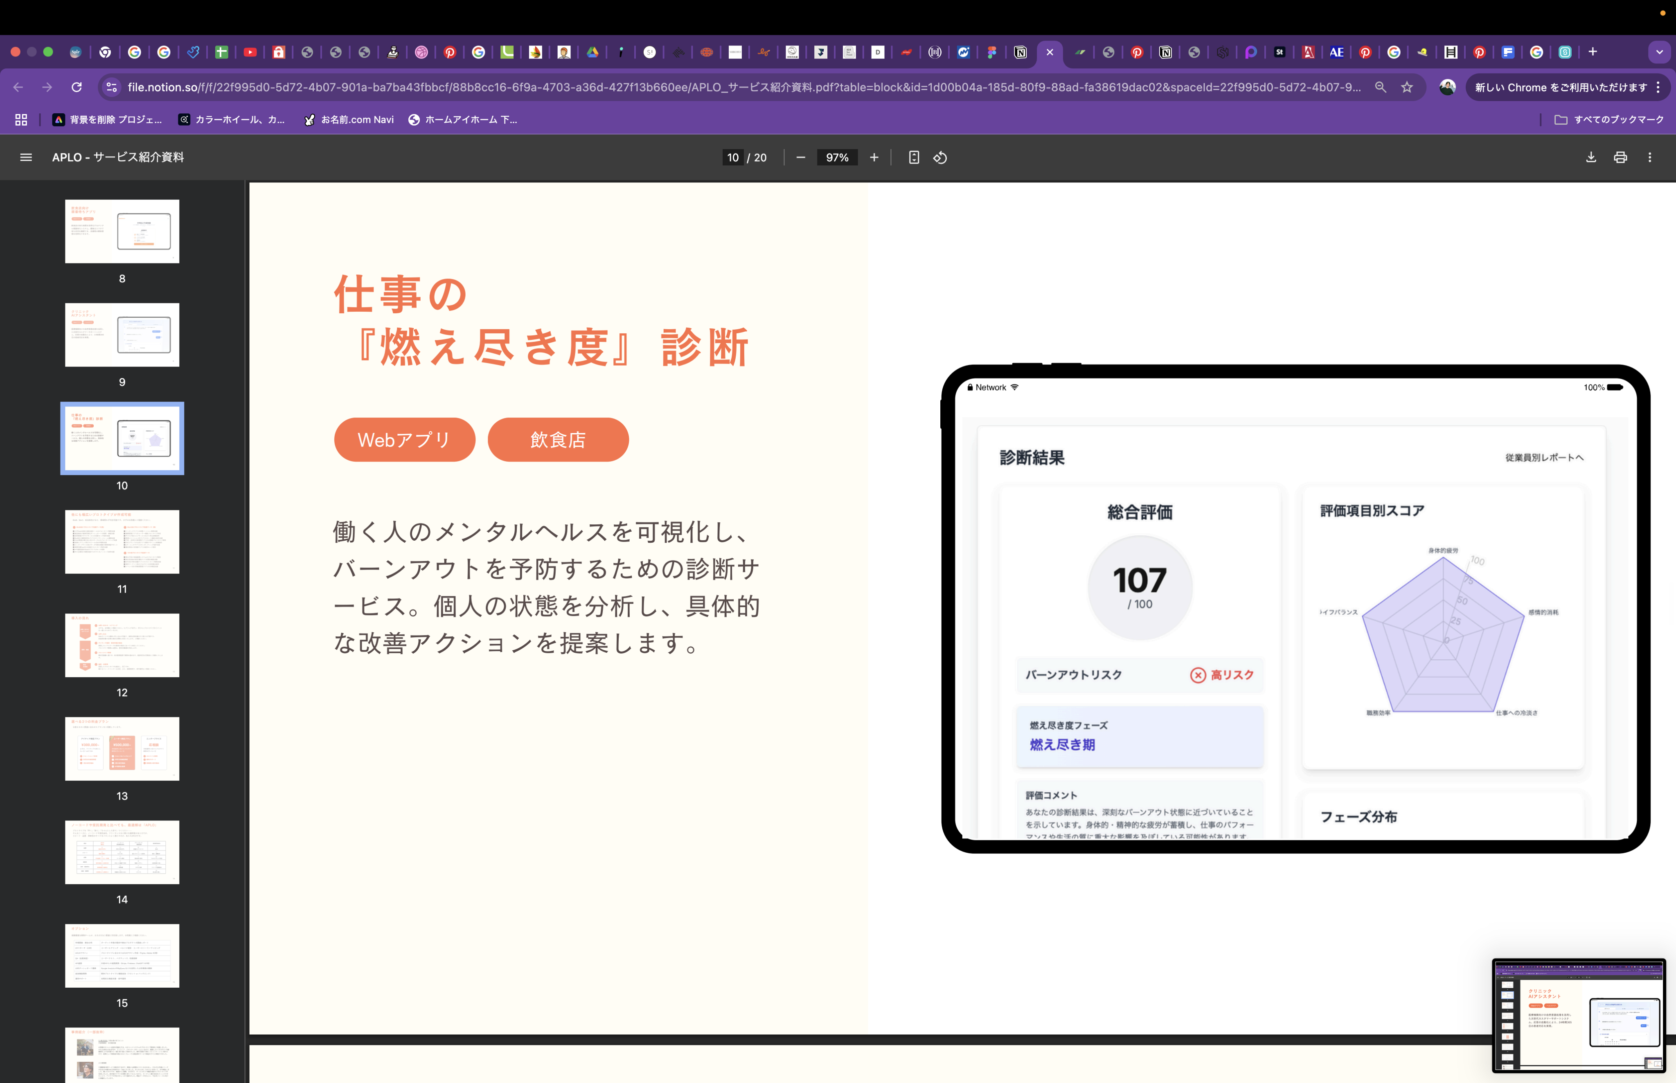Toggle the PDF sidebar menu
This screenshot has height=1083, width=1676.
pyautogui.click(x=26, y=157)
